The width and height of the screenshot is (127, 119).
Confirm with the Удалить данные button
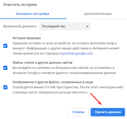108,112
